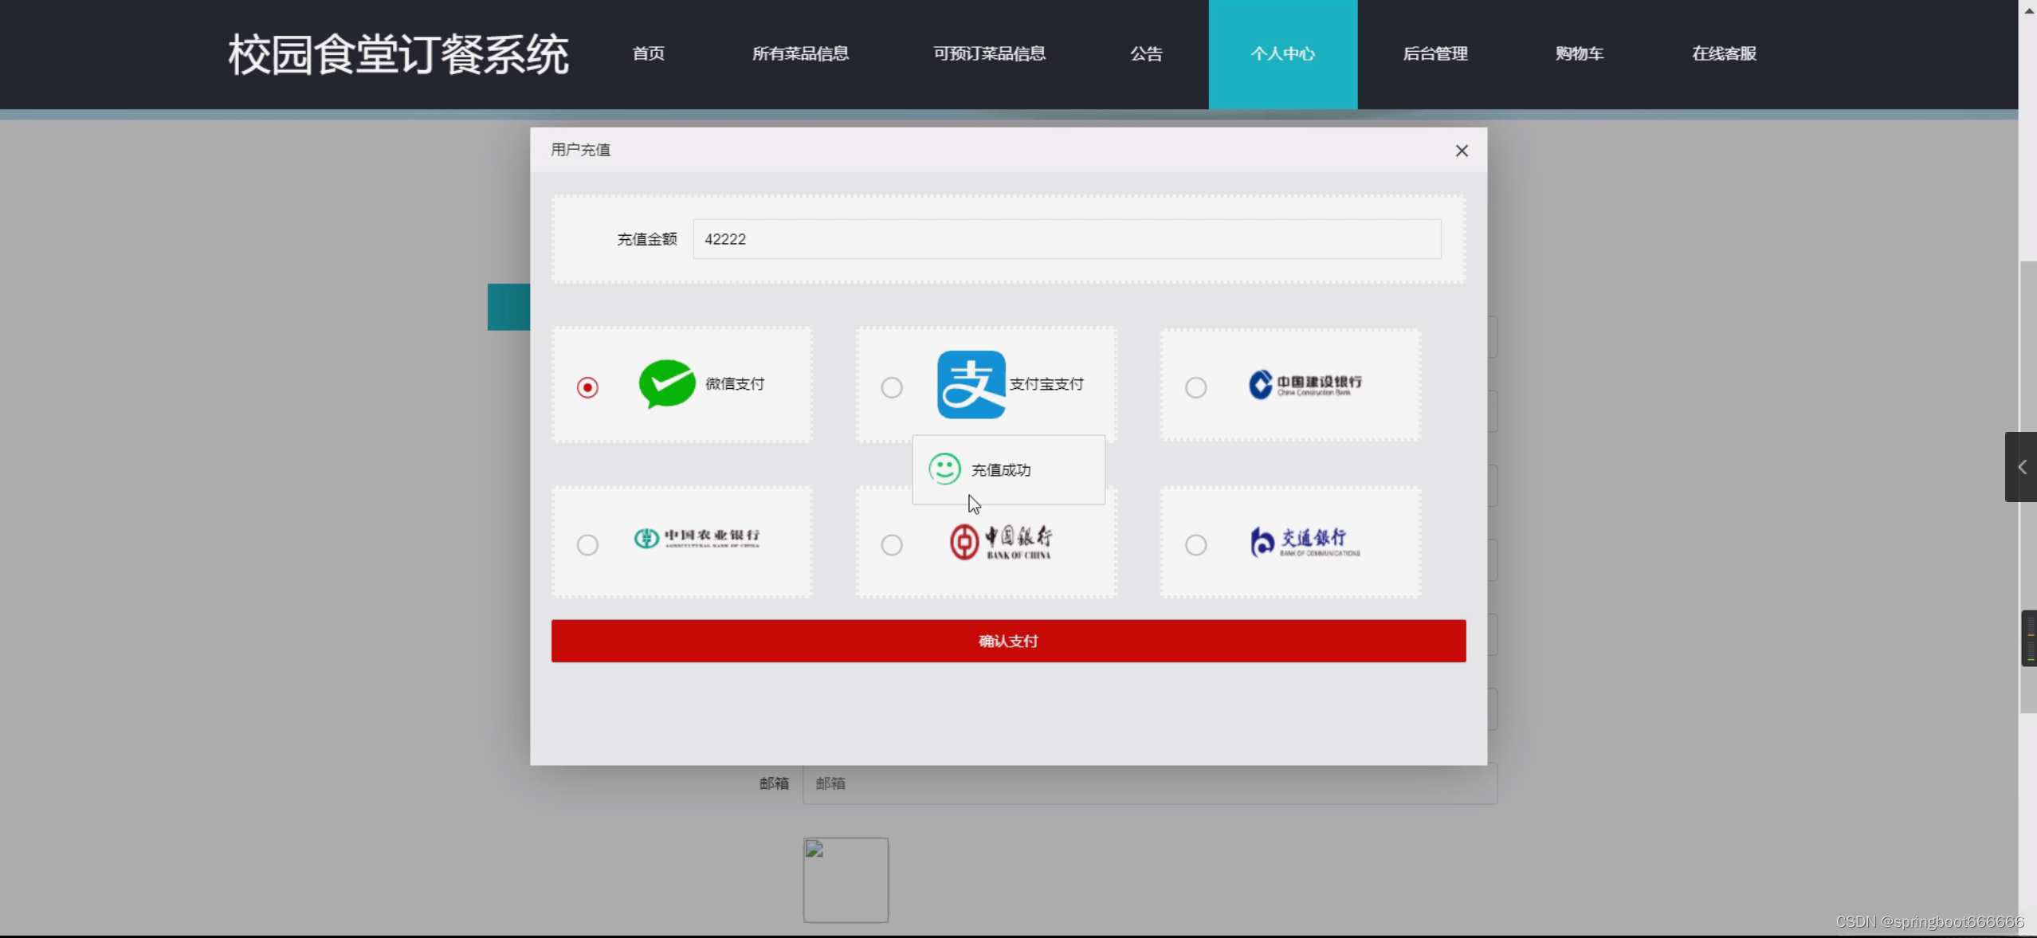Close the 用户充值 dialog with X
This screenshot has height=938, width=2037.
click(1461, 151)
